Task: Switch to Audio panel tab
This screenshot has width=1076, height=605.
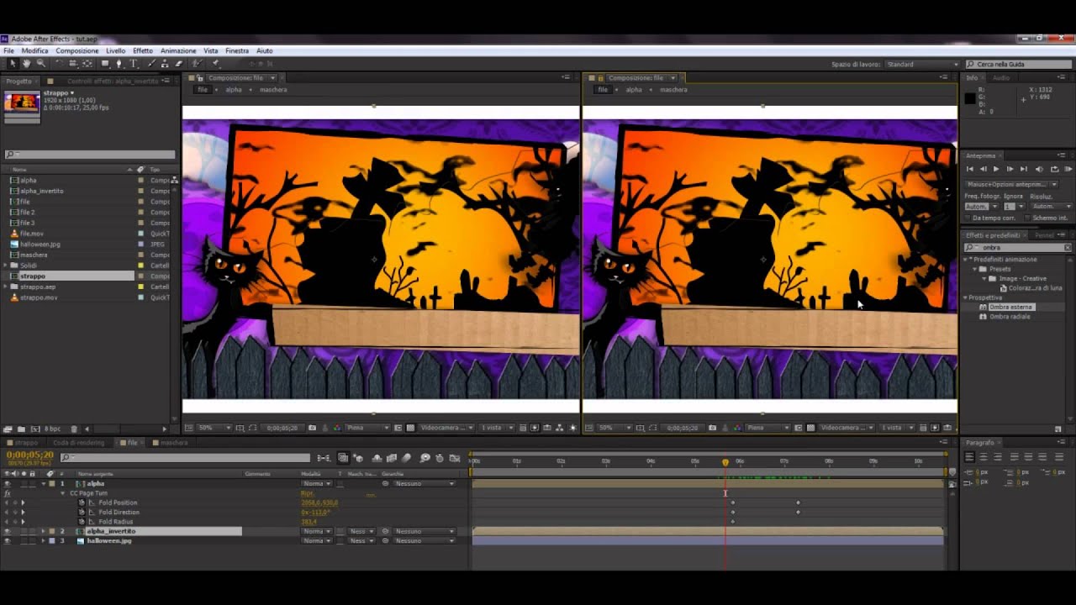Action: [x=1001, y=77]
